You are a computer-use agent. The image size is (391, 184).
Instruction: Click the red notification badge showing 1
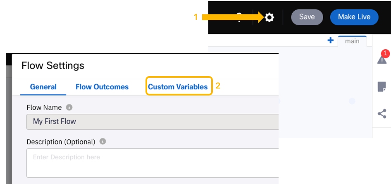tap(386, 53)
